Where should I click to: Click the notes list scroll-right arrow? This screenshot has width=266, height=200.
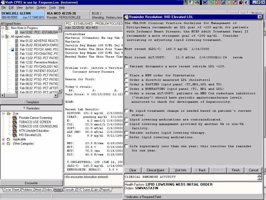tap(56, 95)
